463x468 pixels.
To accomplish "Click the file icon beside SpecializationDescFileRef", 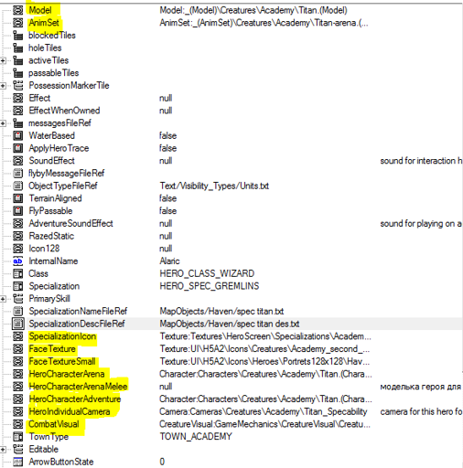I will 18,324.
